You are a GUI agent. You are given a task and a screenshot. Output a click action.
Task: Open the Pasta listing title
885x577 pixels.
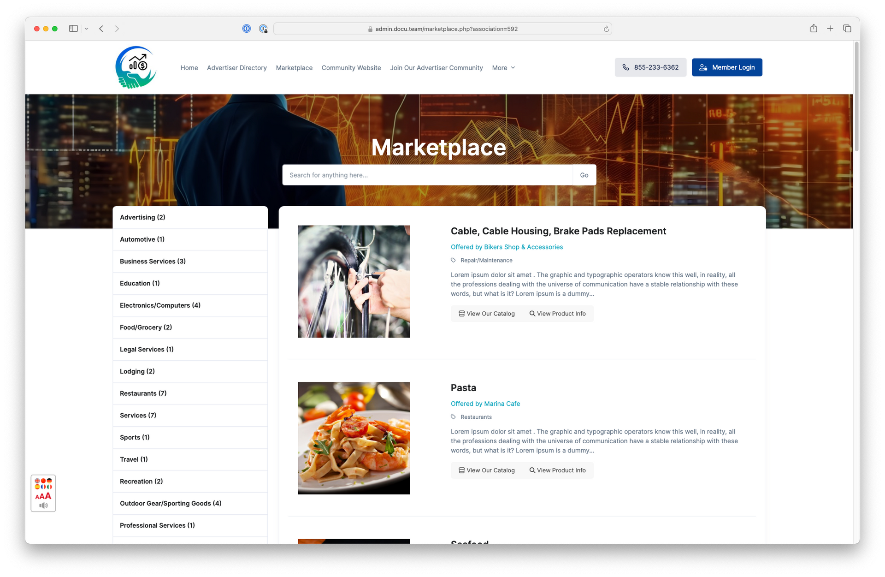tap(463, 388)
